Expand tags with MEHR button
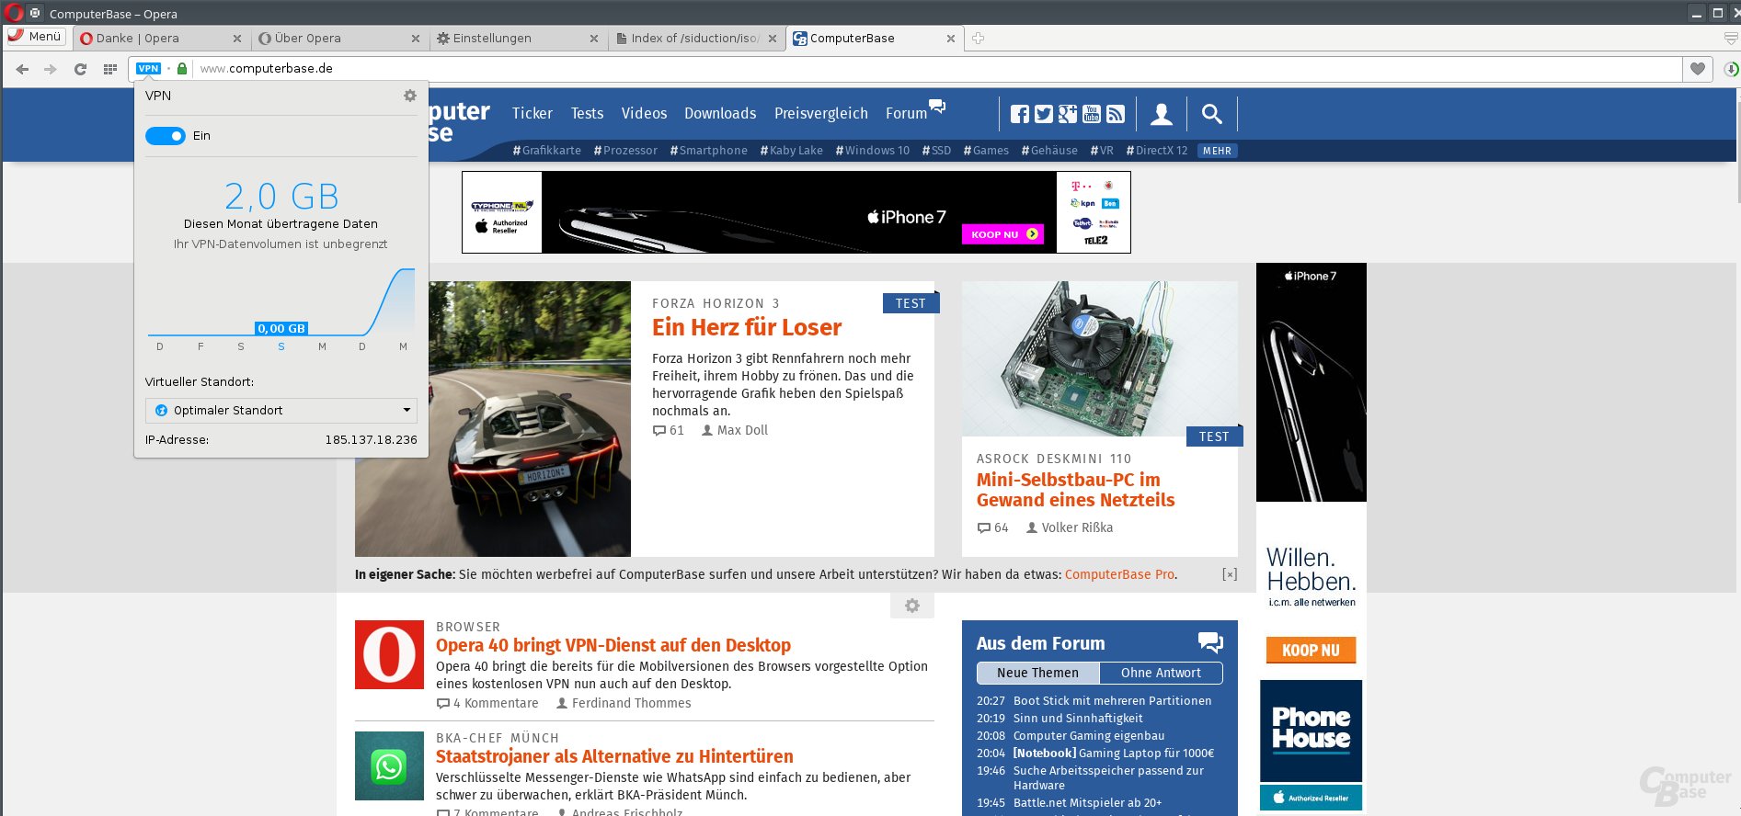This screenshot has height=816, width=1741. click(x=1217, y=151)
